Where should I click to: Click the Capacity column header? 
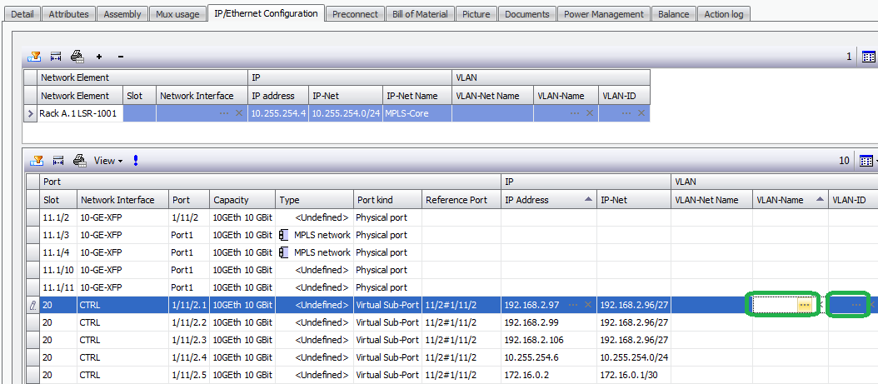242,200
